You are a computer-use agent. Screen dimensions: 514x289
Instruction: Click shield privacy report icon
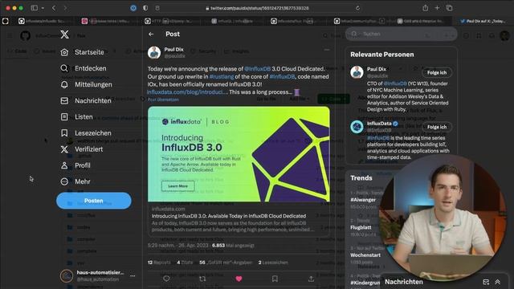145,8
